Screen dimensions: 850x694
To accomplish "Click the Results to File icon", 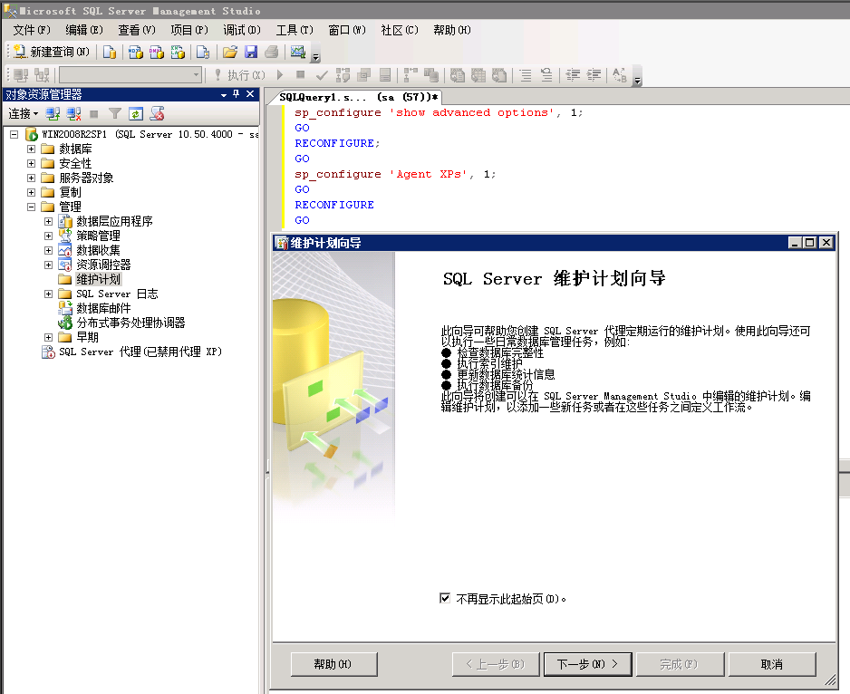I will (x=498, y=75).
